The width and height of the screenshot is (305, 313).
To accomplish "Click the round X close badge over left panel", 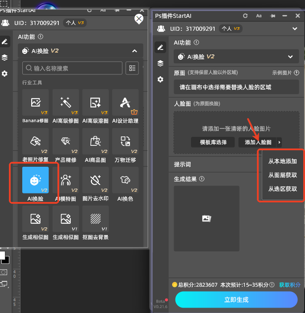I will (x=139, y=19).
